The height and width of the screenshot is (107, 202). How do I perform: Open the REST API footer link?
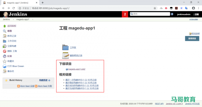click(x=159, y=104)
